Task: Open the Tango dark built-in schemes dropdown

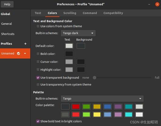Action: pos(78,33)
